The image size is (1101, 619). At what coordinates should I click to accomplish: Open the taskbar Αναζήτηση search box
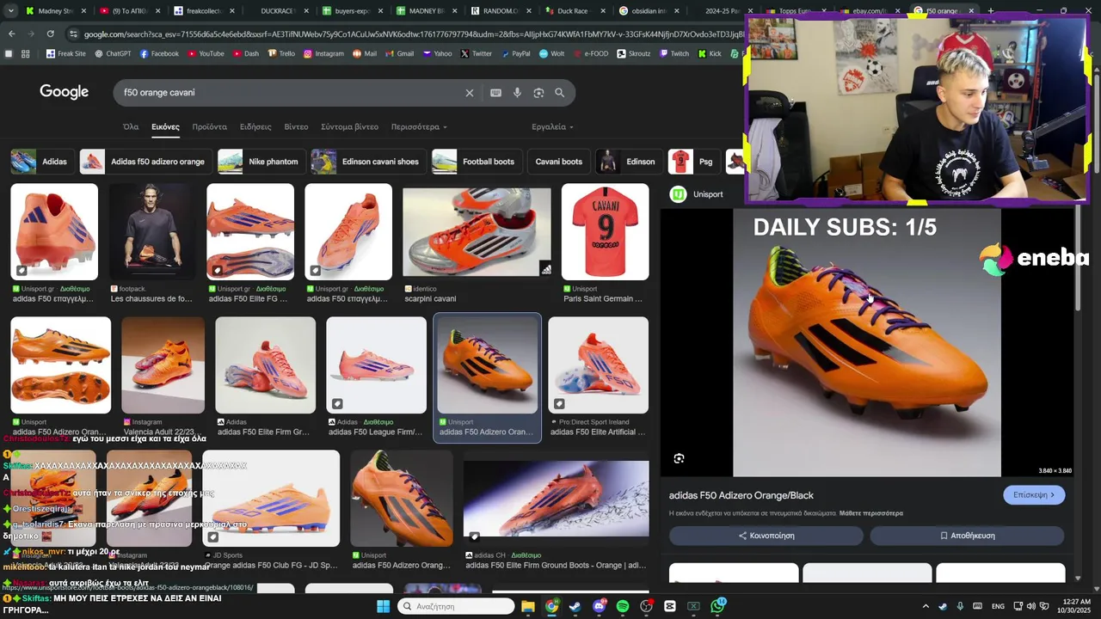(x=456, y=606)
